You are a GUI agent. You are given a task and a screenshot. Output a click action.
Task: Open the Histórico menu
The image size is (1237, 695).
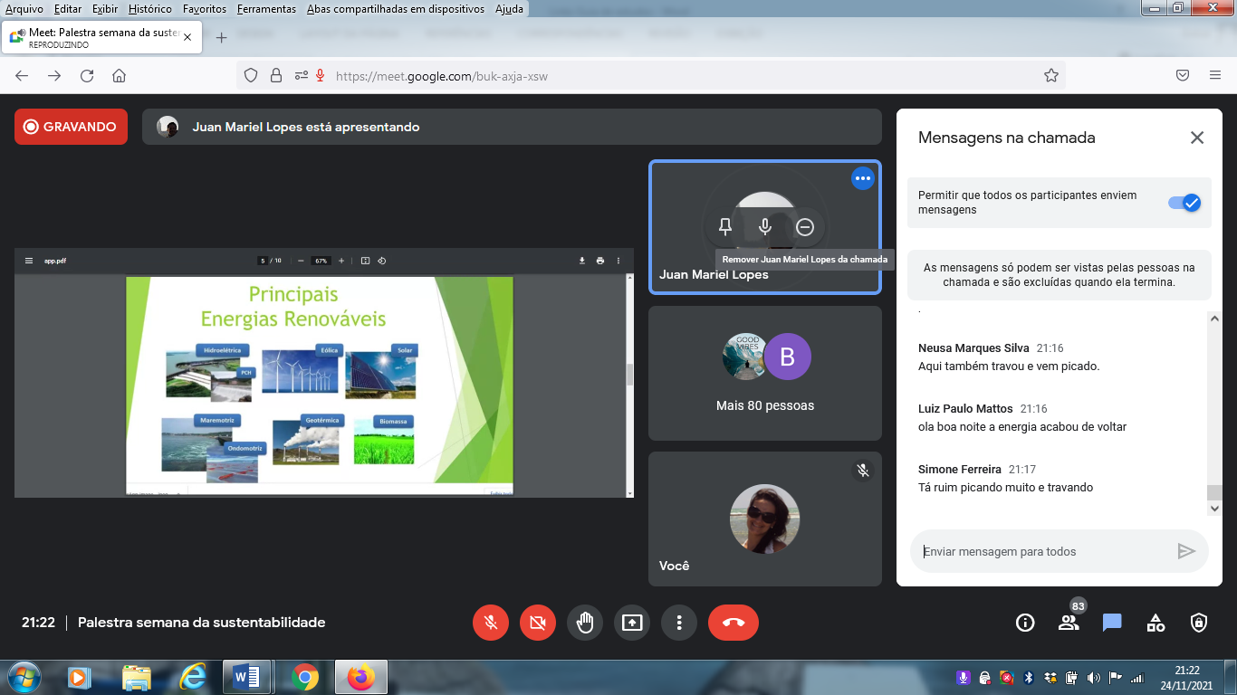[149, 9]
